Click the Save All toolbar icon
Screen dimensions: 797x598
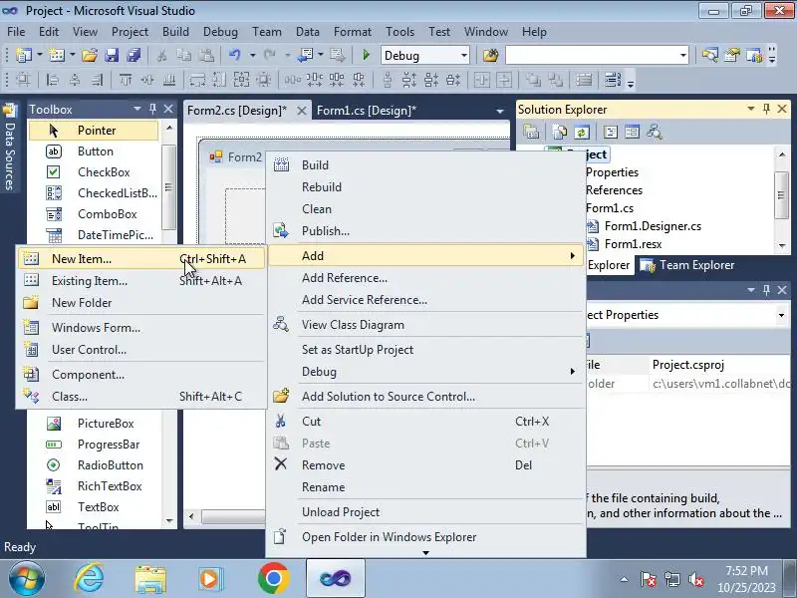coord(133,55)
